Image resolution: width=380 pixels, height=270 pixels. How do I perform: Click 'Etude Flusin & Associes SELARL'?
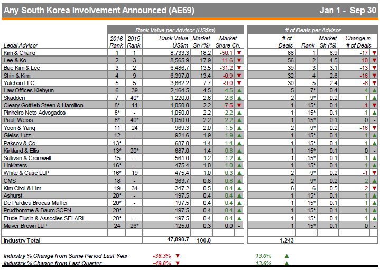click(44, 218)
